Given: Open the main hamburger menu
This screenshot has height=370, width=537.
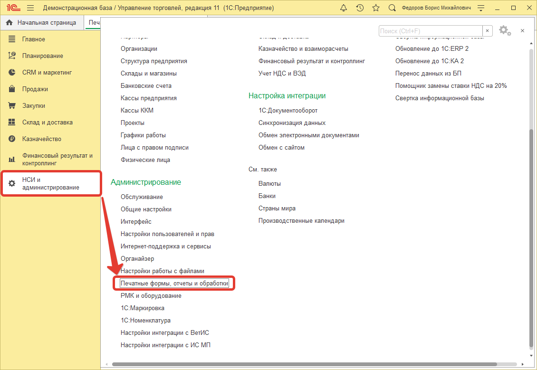Looking at the screenshot, I should coord(30,8).
